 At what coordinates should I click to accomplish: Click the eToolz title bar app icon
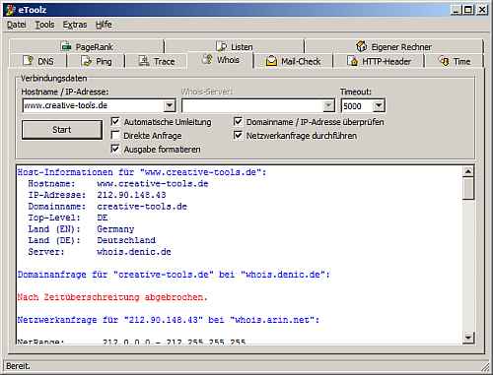(10, 10)
